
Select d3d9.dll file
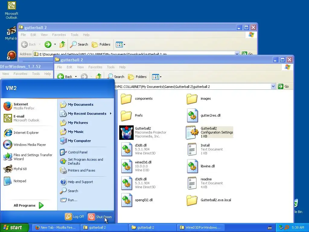click(138, 183)
